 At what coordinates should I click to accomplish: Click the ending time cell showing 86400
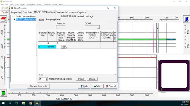click(x=52, y=47)
